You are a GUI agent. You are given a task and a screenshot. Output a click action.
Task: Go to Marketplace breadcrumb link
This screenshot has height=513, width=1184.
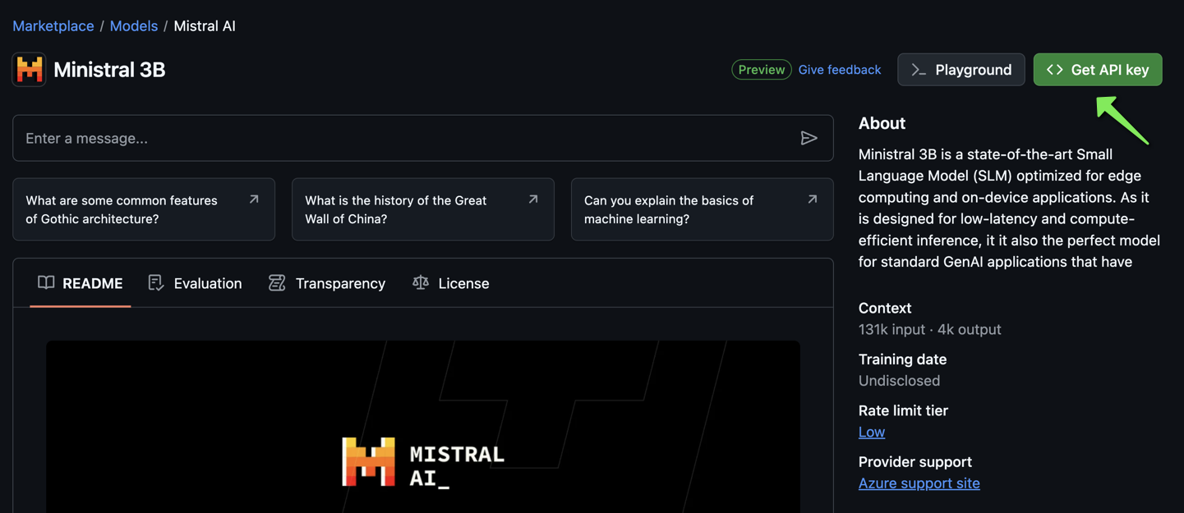53,26
